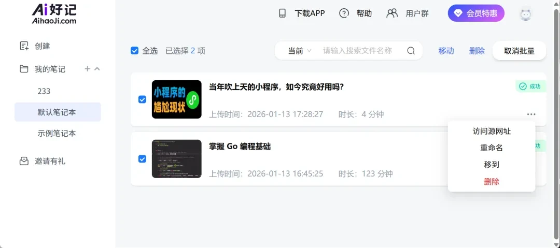
Task: Uncheck the 小程序 note checkbox
Action: (x=142, y=99)
